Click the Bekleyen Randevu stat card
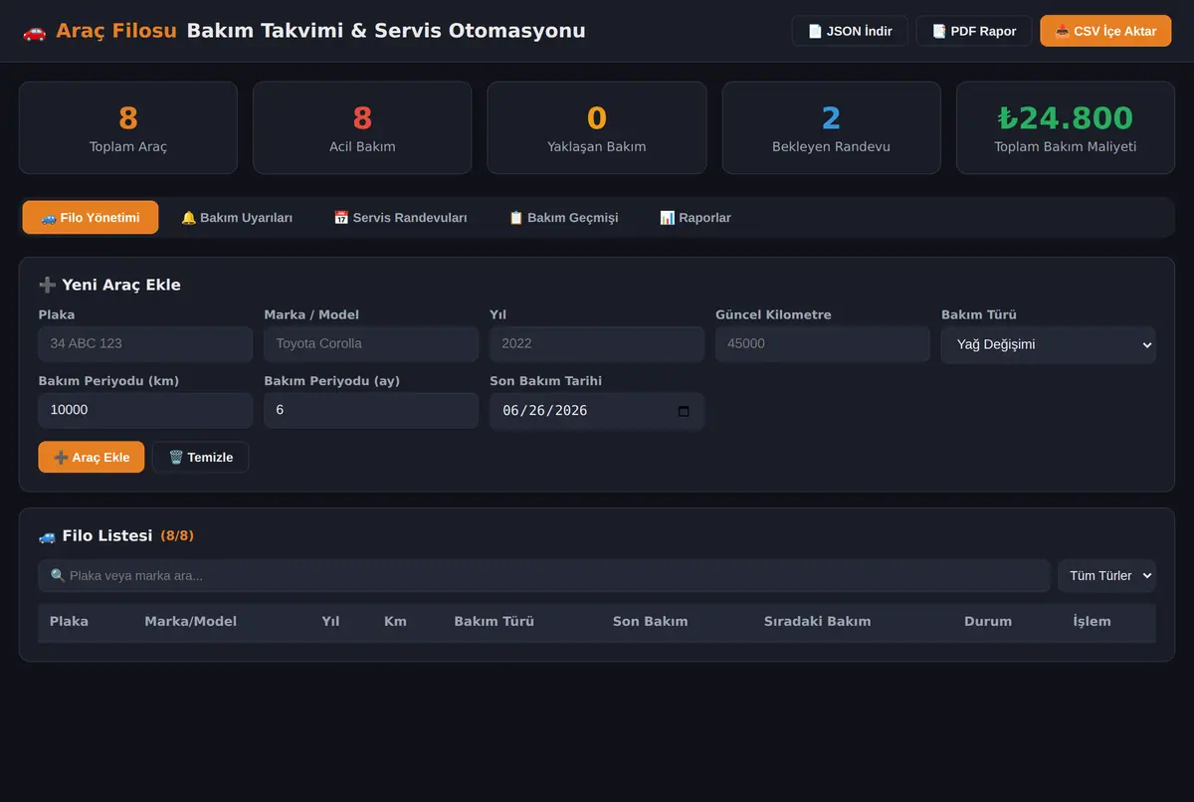This screenshot has height=802, width=1194. tap(832, 127)
